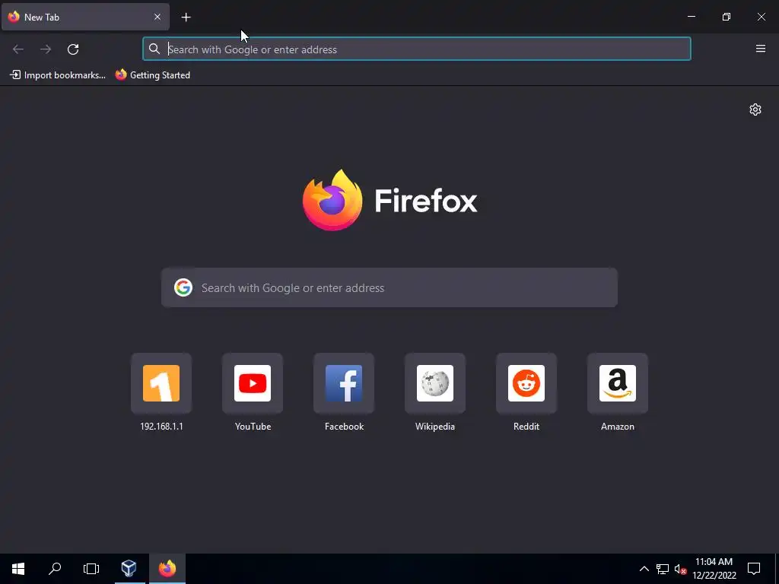Minimize the Firefox window
This screenshot has width=779, height=584.
click(x=691, y=17)
